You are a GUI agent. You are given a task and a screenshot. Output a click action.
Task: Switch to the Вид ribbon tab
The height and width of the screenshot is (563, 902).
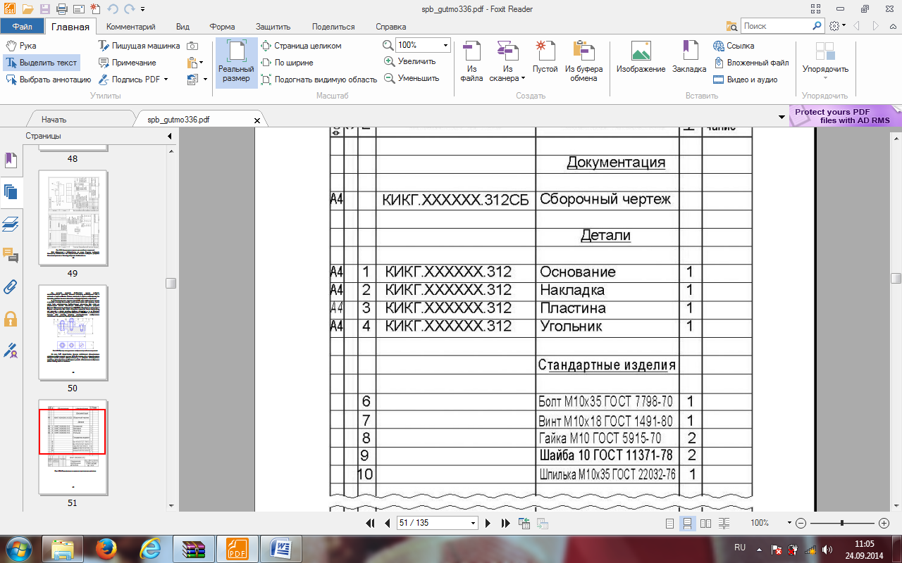(x=183, y=27)
